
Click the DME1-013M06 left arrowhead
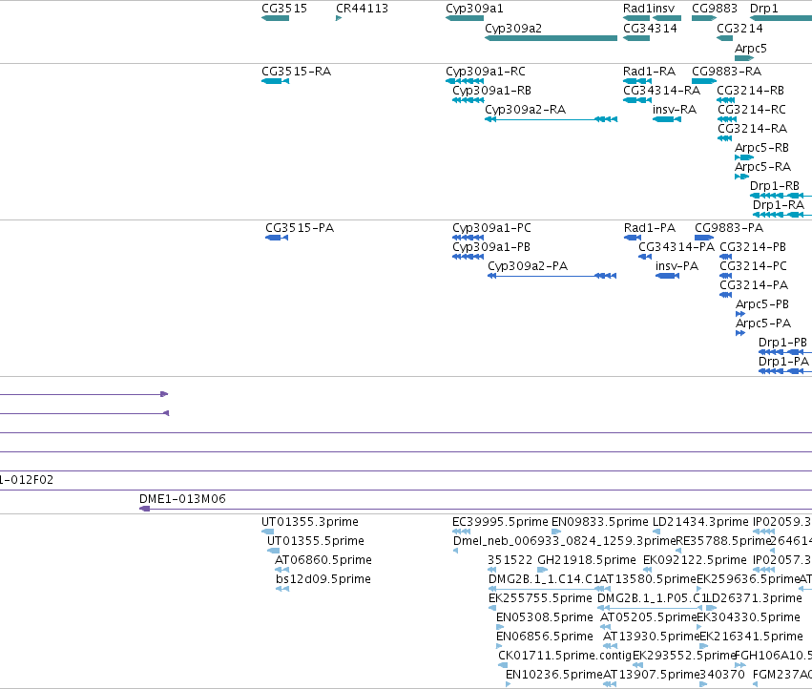[x=144, y=509]
